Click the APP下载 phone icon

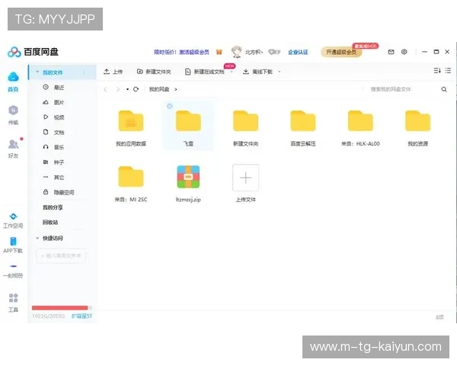pyautogui.click(x=13, y=242)
